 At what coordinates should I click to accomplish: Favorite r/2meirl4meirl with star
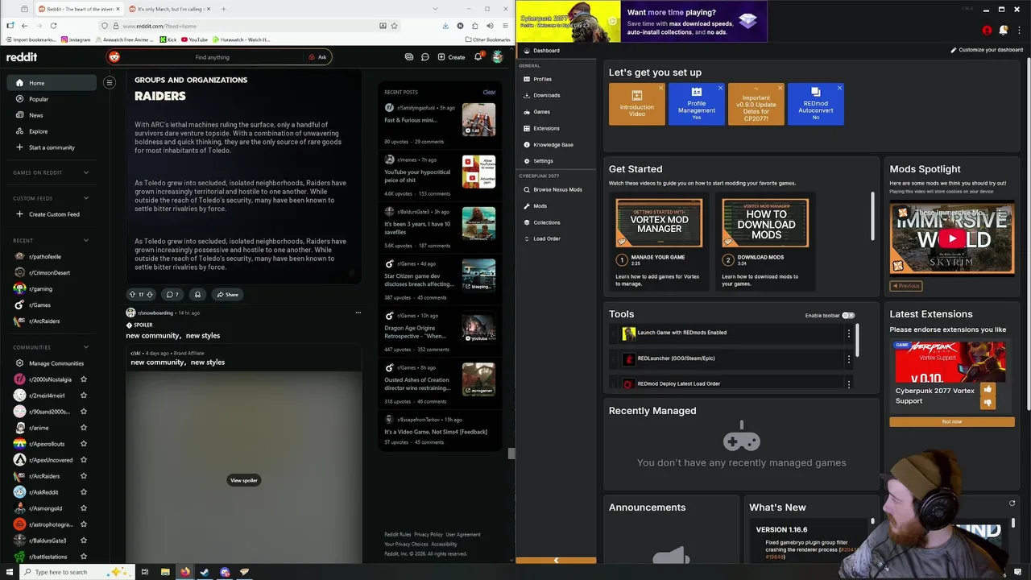pos(84,396)
